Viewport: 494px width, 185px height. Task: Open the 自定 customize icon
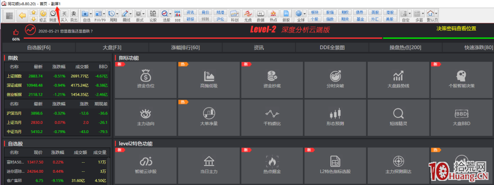point(403,14)
